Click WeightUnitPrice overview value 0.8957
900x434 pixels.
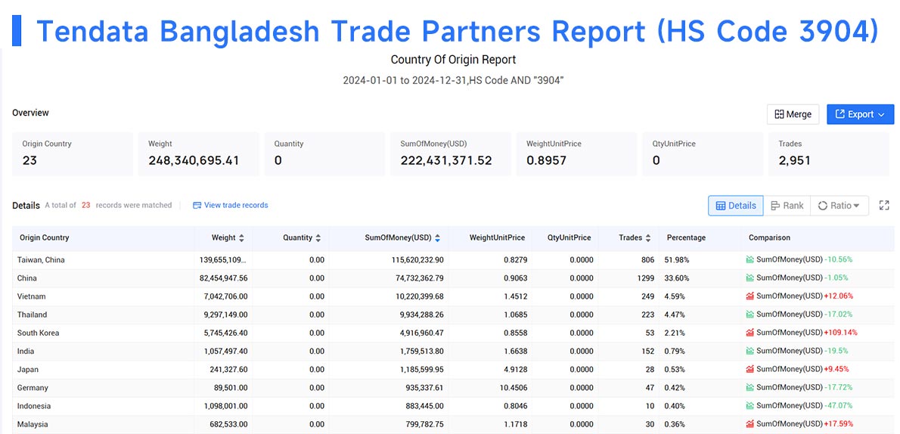(546, 161)
